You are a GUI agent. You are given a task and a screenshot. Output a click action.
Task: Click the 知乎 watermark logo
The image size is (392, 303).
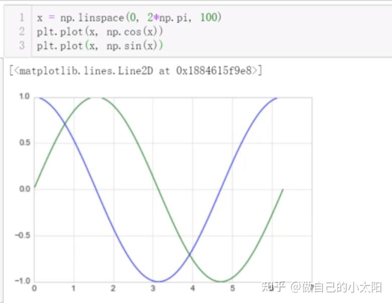pos(273,287)
